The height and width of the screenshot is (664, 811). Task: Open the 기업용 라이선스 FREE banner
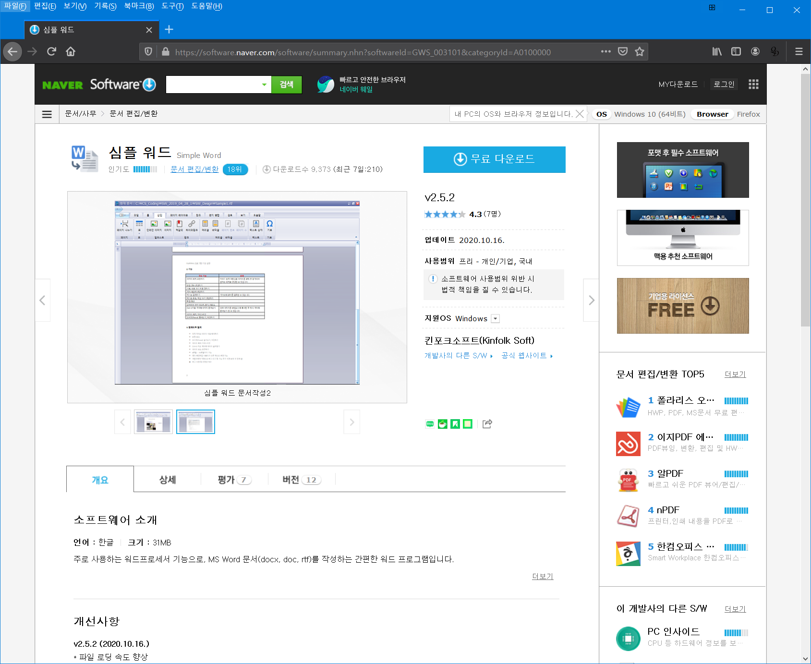(x=683, y=306)
